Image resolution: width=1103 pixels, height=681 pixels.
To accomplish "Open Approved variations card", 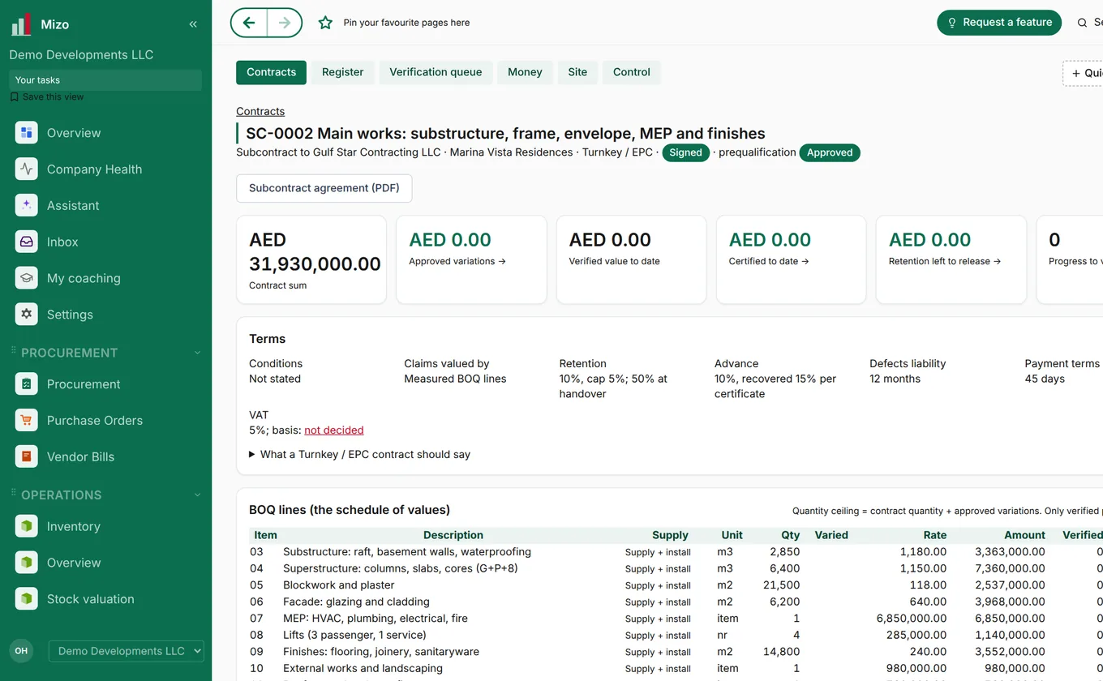I will pyautogui.click(x=471, y=259).
